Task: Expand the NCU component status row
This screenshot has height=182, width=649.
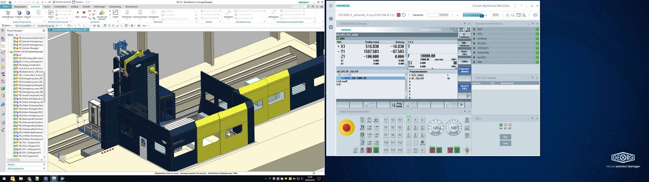Action: tap(474, 29)
